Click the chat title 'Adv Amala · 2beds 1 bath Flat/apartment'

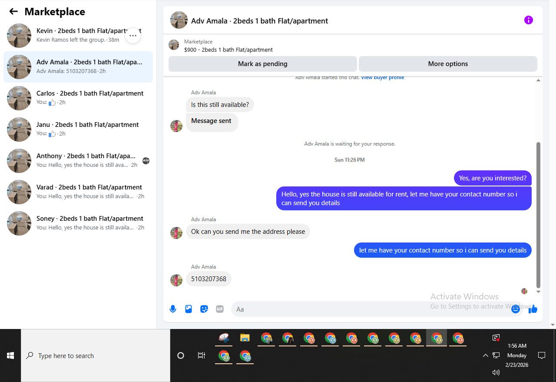click(259, 21)
